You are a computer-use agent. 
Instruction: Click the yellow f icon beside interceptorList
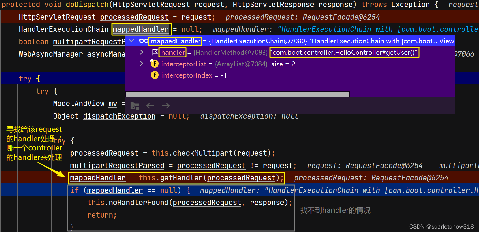(154, 64)
